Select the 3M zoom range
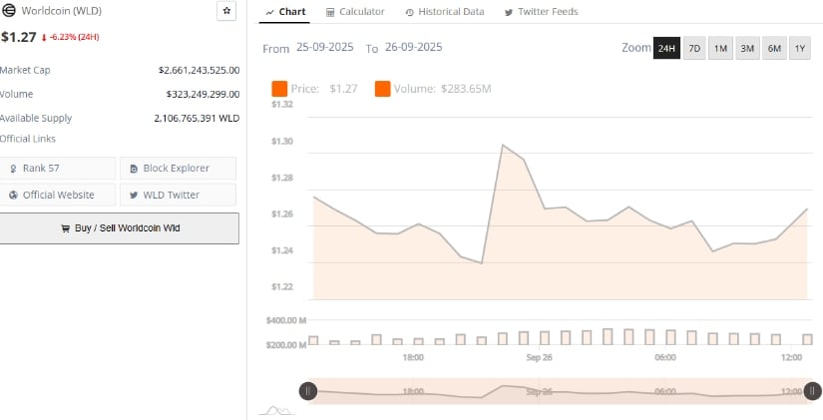Viewport: 823px width, 420px height. tap(747, 48)
